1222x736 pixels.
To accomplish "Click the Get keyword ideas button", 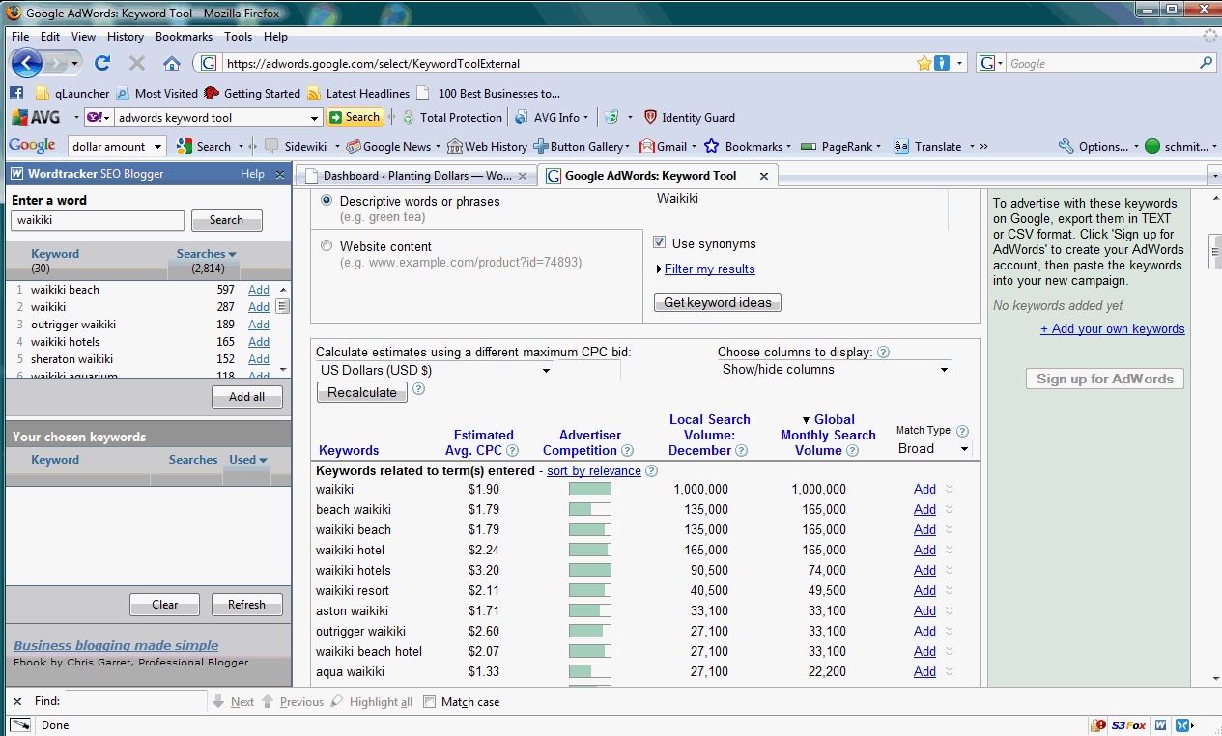I will (x=718, y=302).
